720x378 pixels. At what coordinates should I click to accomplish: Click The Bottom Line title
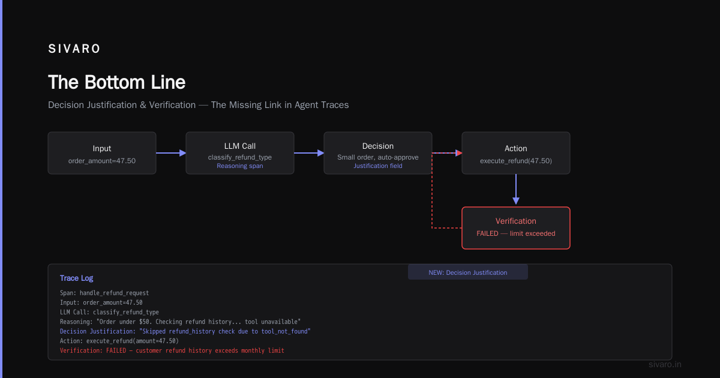click(116, 82)
